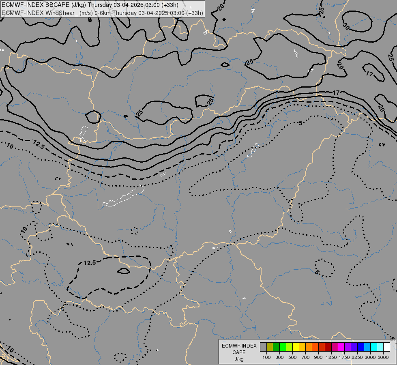Click the '30' wind shear contour label
The width and height of the screenshot is (397, 365).
click(x=346, y=26)
